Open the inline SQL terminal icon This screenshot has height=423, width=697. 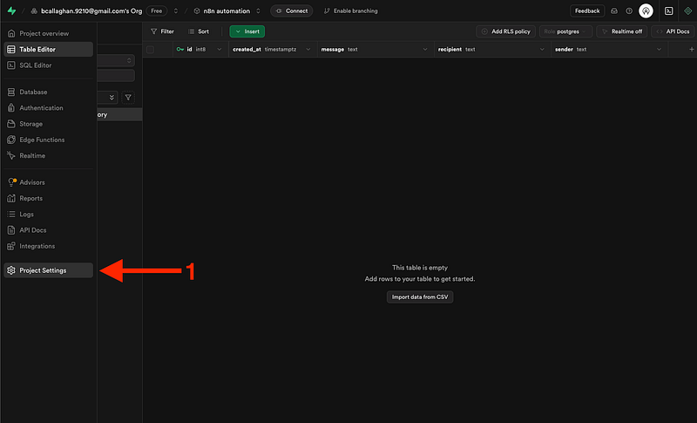668,11
